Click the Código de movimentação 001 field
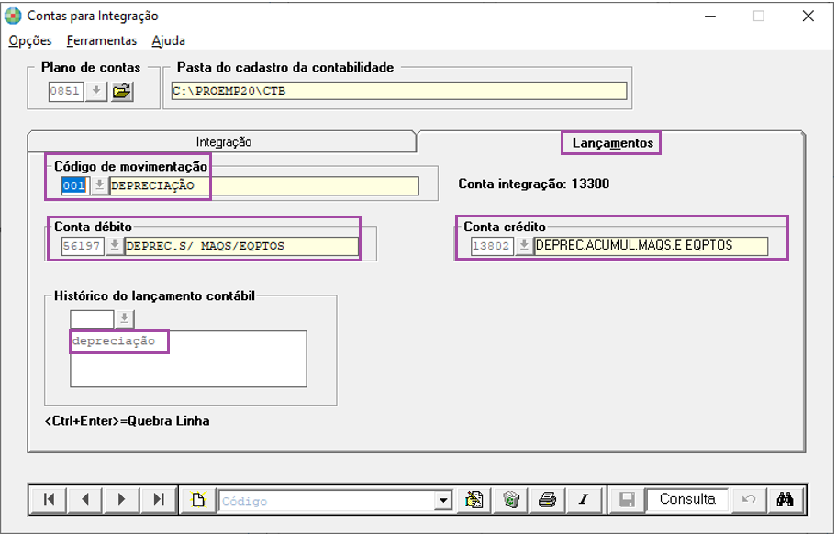The height and width of the screenshot is (534, 836). pyautogui.click(x=74, y=185)
